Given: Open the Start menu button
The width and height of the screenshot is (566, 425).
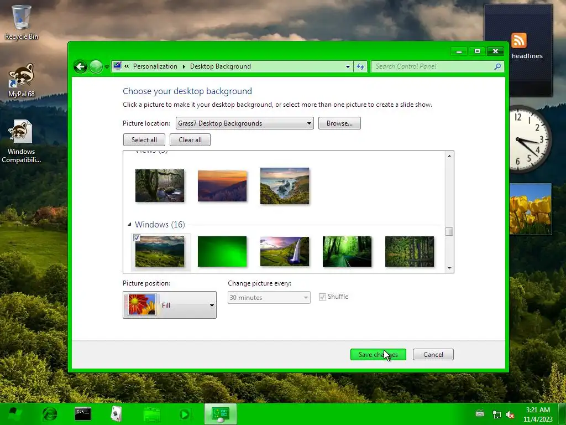Looking at the screenshot, I should point(14,414).
